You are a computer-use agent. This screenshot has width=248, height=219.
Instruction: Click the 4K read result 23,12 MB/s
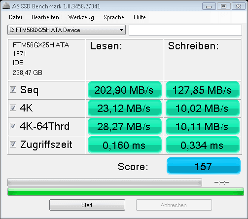[x=125, y=108]
